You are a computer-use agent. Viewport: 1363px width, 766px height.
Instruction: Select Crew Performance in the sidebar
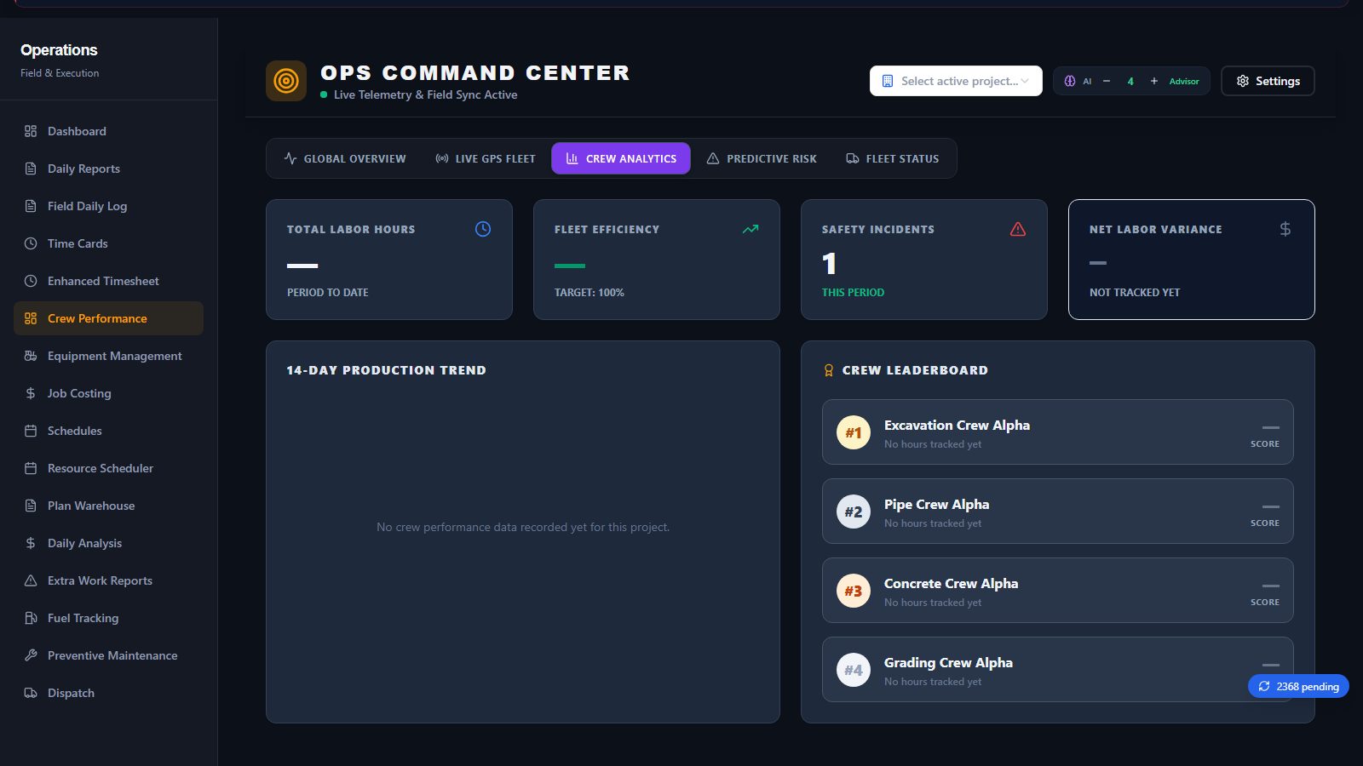point(108,318)
